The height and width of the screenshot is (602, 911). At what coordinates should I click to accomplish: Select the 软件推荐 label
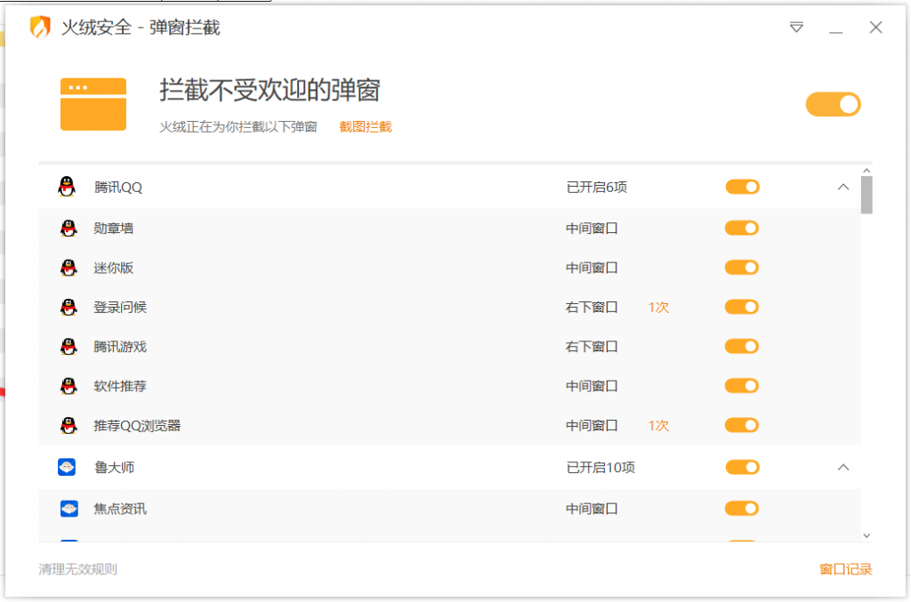(120, 386)
